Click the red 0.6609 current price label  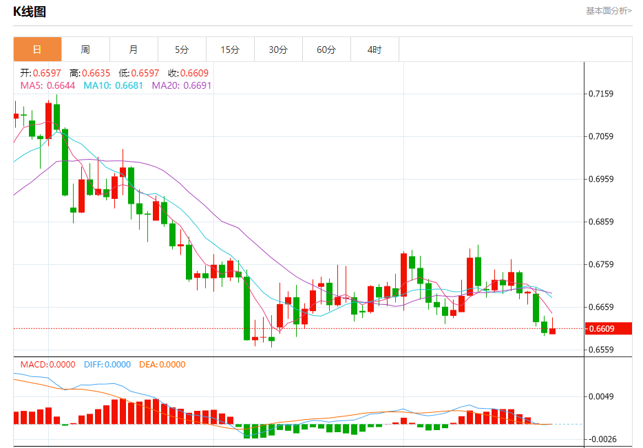[x=608, y=329]
